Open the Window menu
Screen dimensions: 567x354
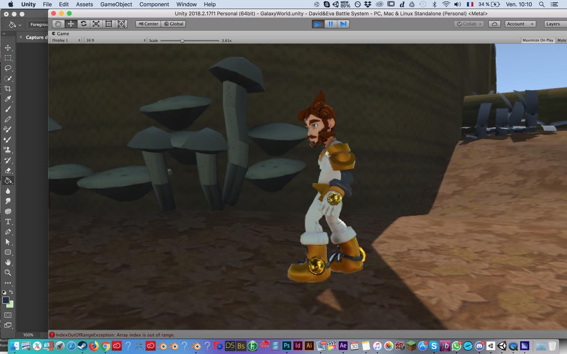[x=186, y=4]
